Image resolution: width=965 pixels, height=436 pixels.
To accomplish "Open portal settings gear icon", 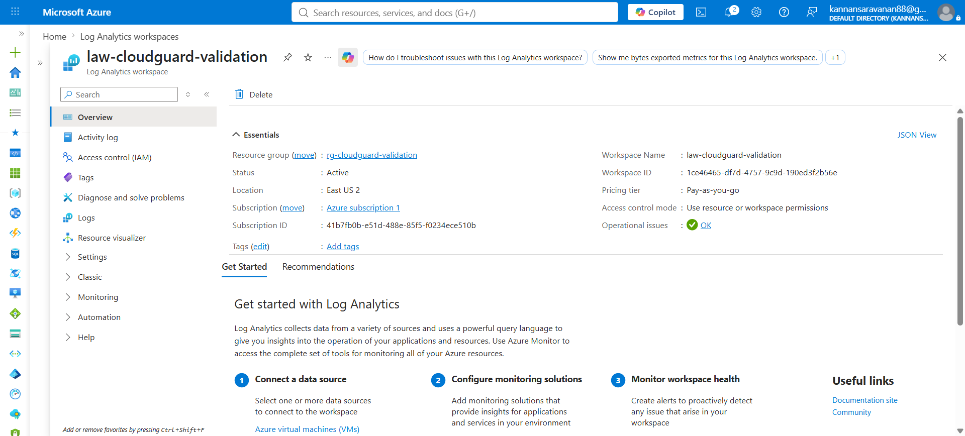I will (756, 13).
